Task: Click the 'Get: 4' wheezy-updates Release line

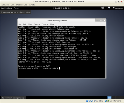Action: point(52,40)
